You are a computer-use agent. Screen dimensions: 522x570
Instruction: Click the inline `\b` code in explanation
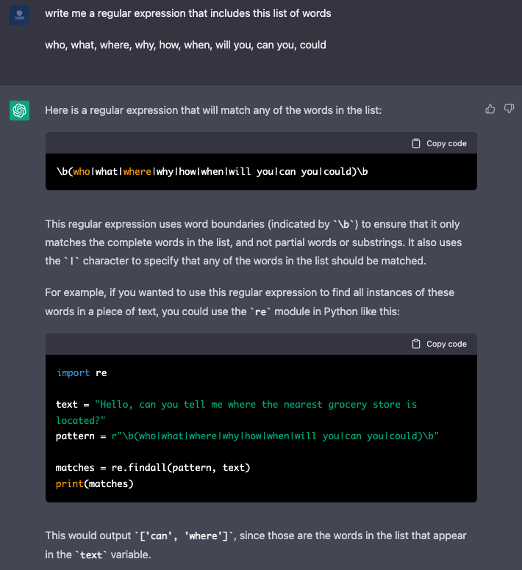pos(346,224)
